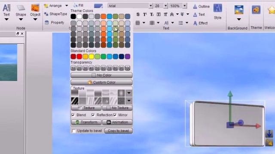Viewport: 275px width, 154px height.
Task: Click the Fill paint bucket icon
Action: pyautogui.click(x=75, y=6)
